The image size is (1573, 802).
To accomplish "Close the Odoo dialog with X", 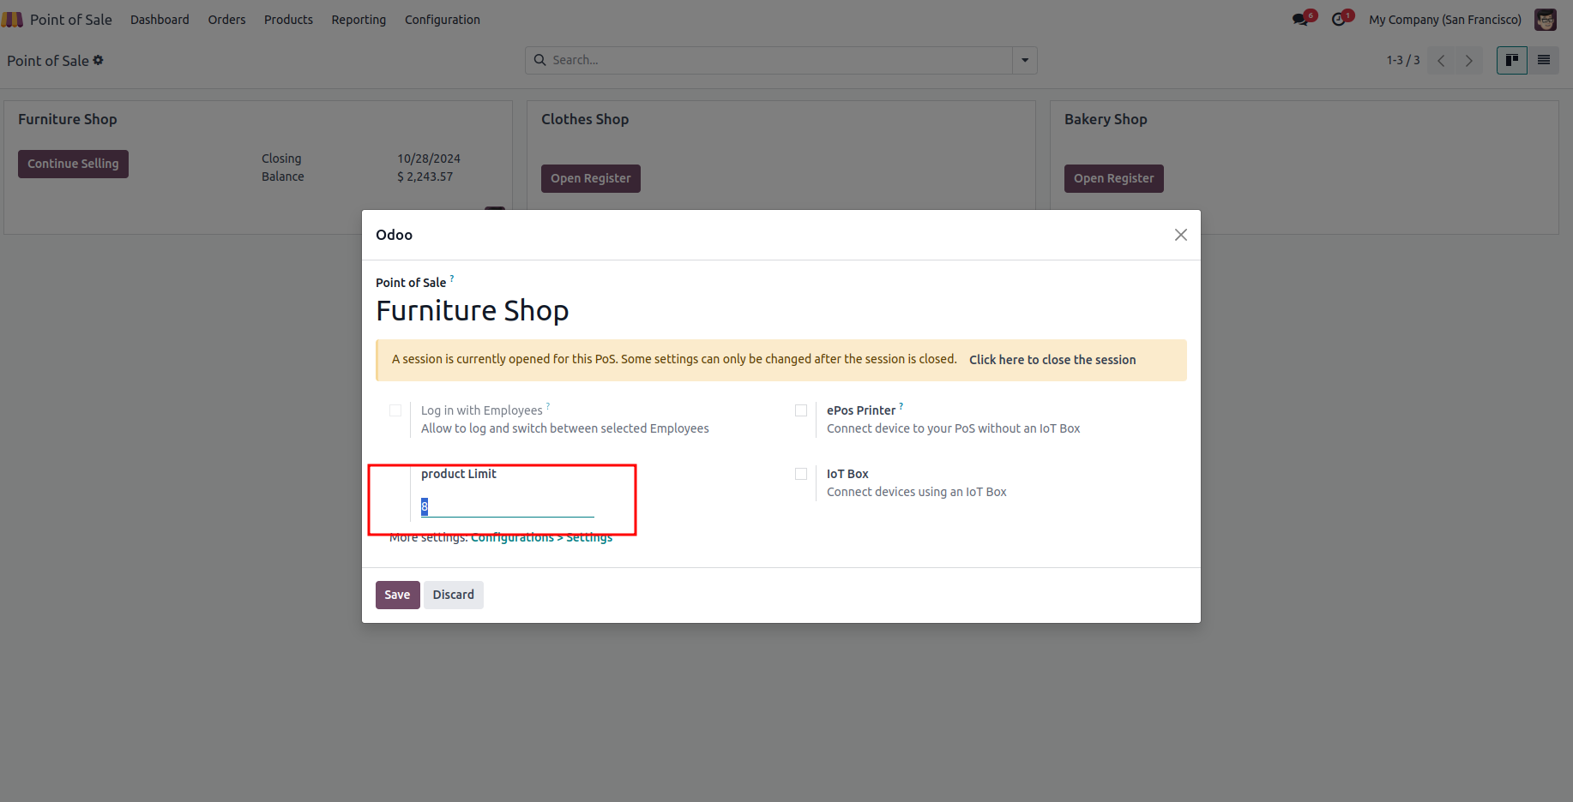I will pos(1180,235).
